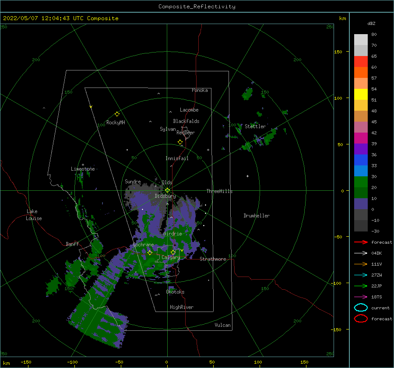Click the ThreeHills city label

pos(219,191)
